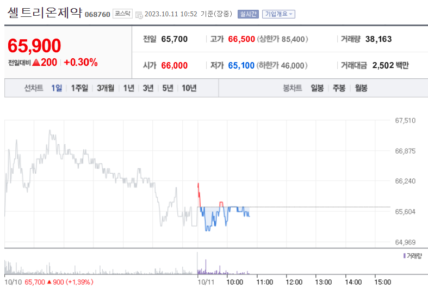Click the opening price 66,000
428x294 pixels.
coord(175,65)
